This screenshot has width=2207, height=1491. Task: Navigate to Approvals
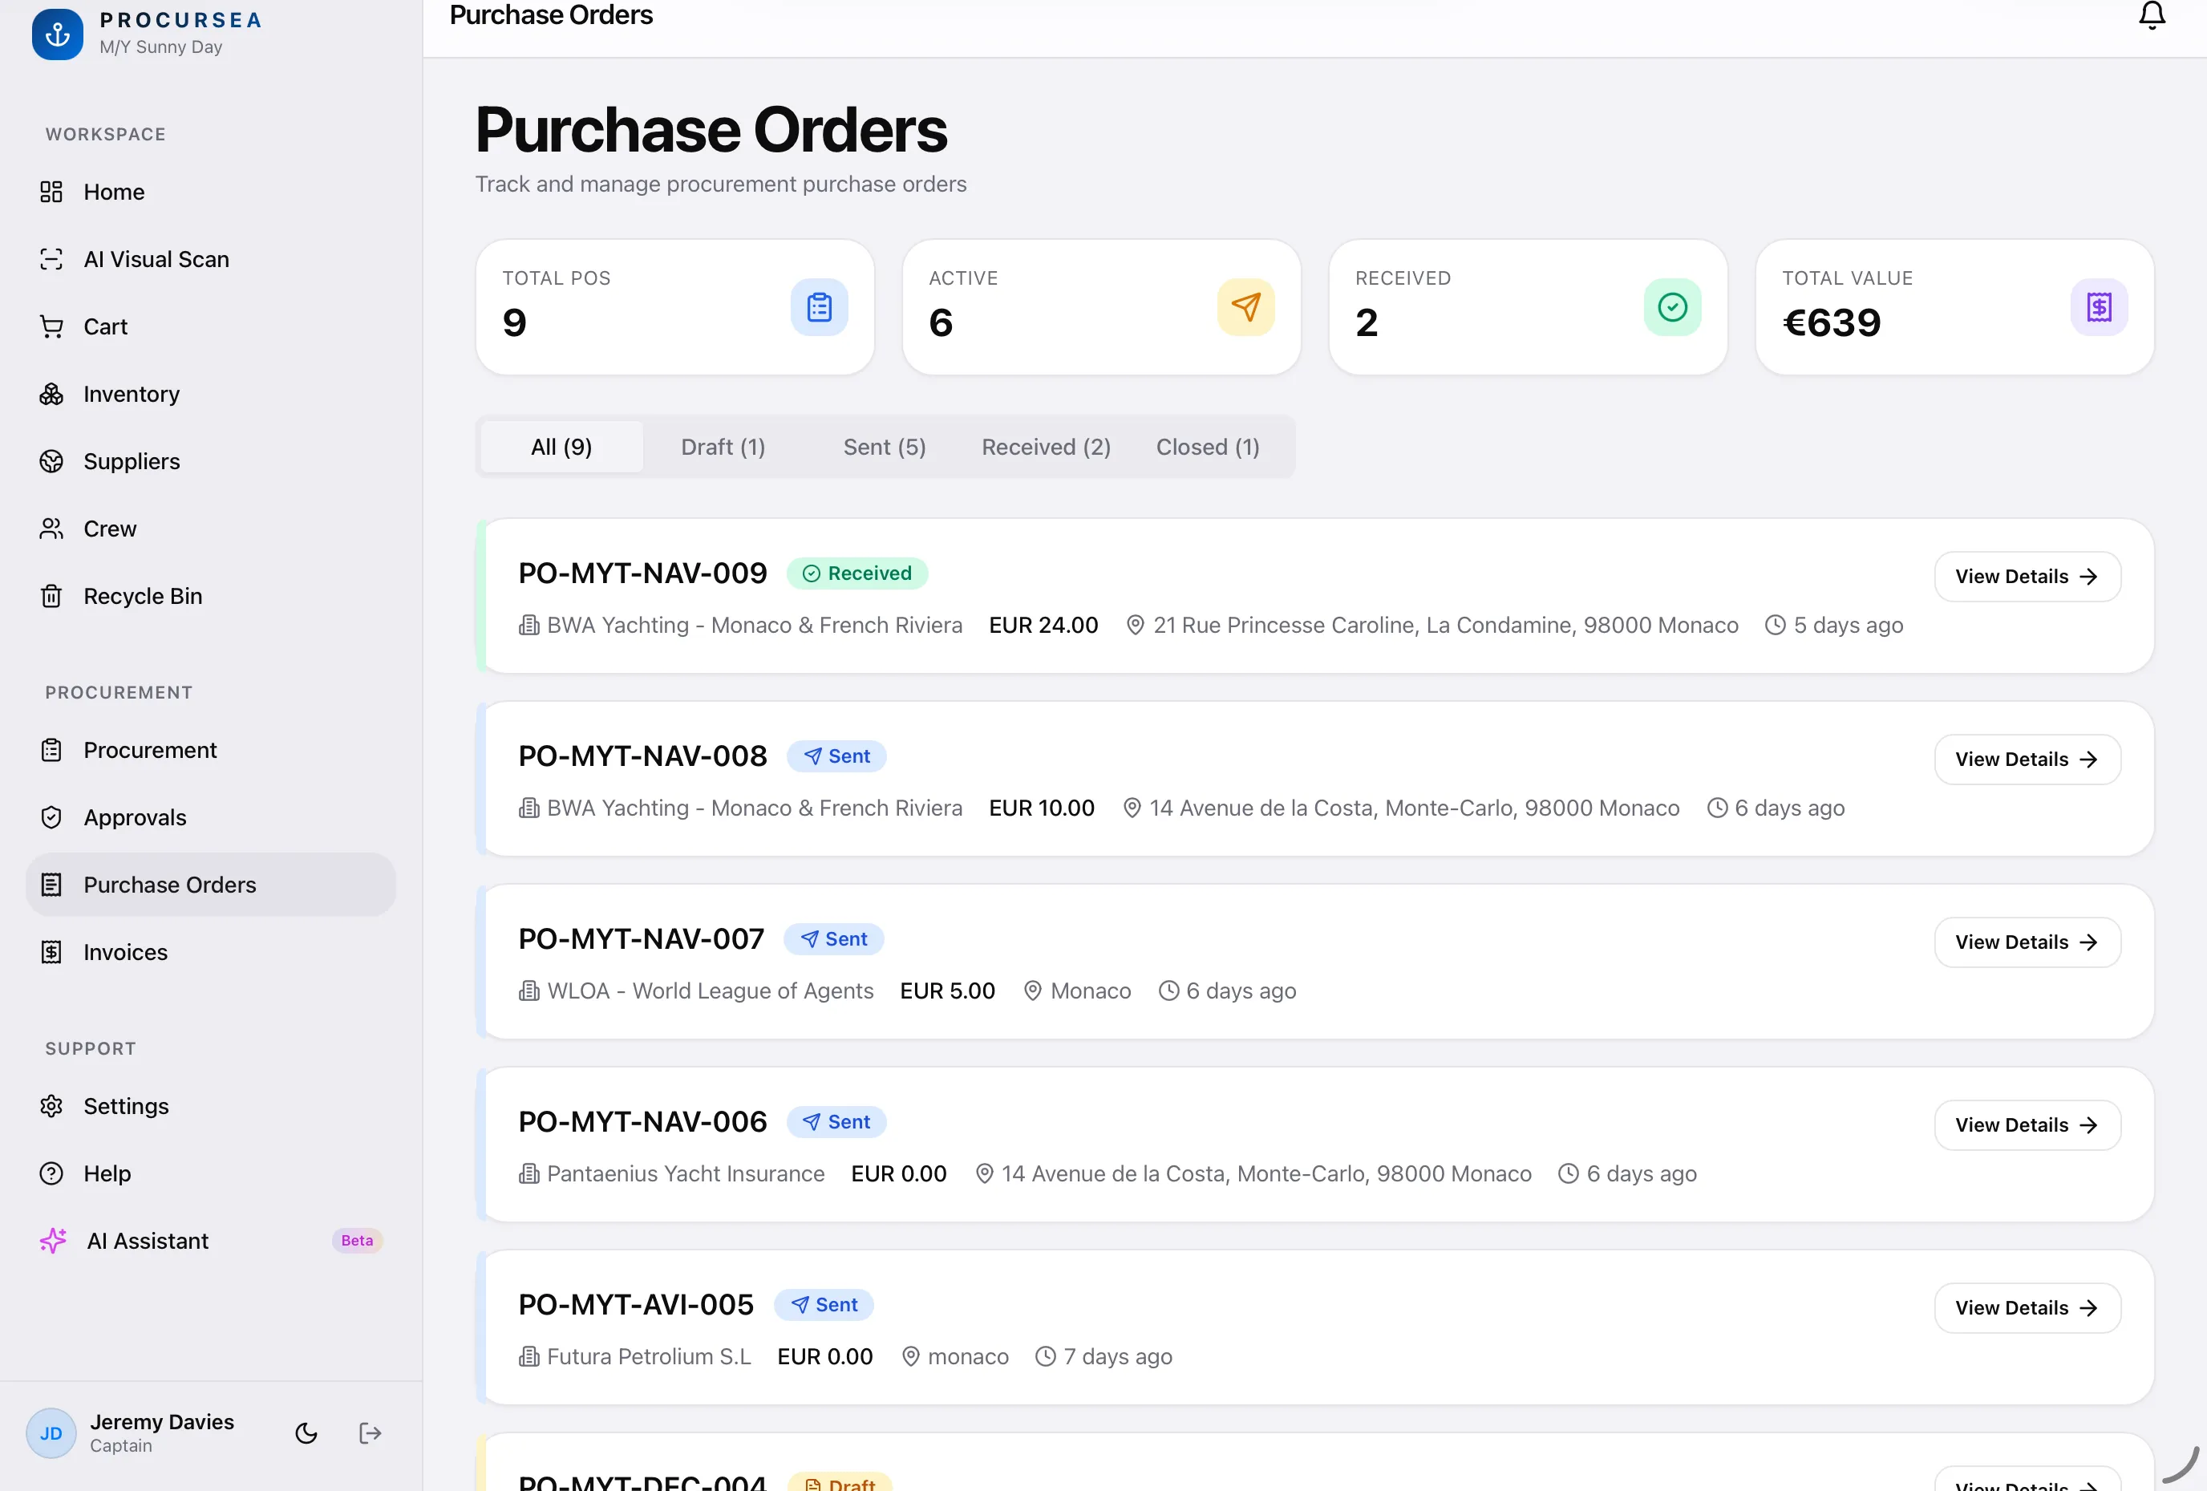211,817
